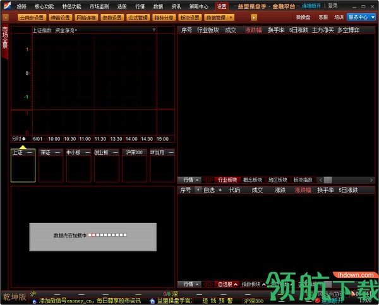This screenshot has height=305, width=379.
Task: Open the 市场监测 menu
Action: [x=99, y=6]
